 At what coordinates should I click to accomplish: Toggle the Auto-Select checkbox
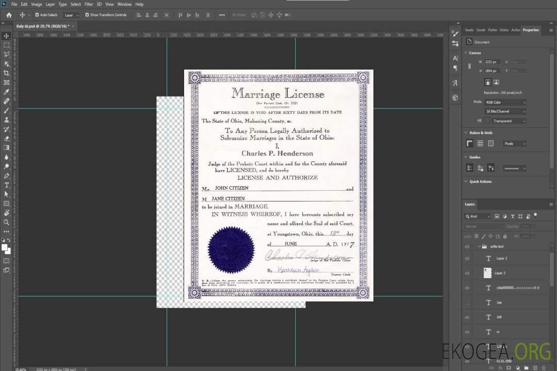37,15
